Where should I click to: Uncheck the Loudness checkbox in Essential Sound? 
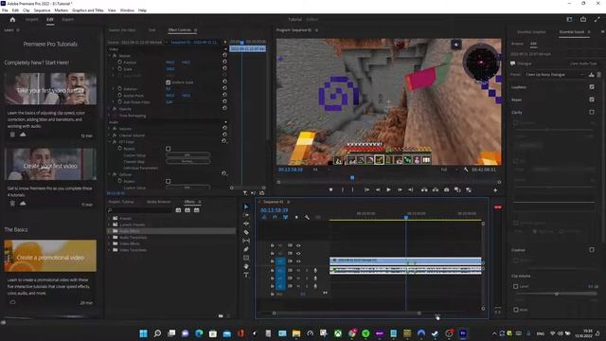[x=592, y=87]
